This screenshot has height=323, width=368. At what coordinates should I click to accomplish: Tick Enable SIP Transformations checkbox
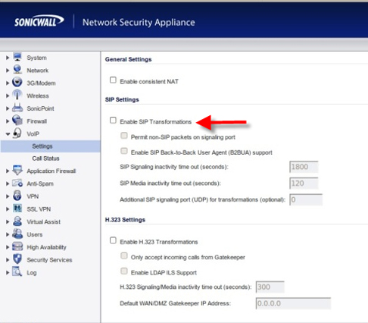[113, 121]
